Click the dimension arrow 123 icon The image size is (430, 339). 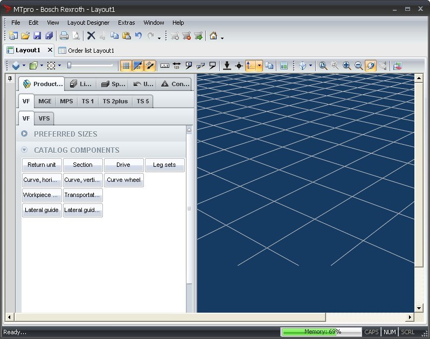click(x=177, y=66)
